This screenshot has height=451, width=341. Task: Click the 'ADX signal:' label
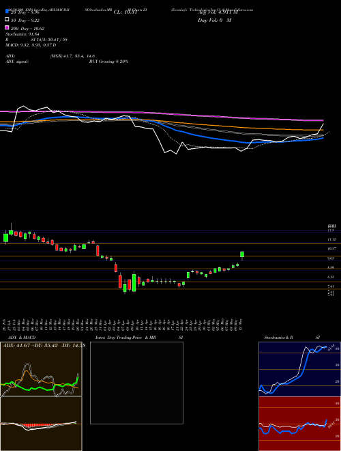point(17,61)
